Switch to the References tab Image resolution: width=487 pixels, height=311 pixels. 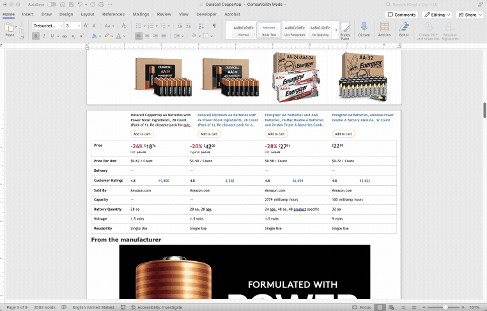113,14
